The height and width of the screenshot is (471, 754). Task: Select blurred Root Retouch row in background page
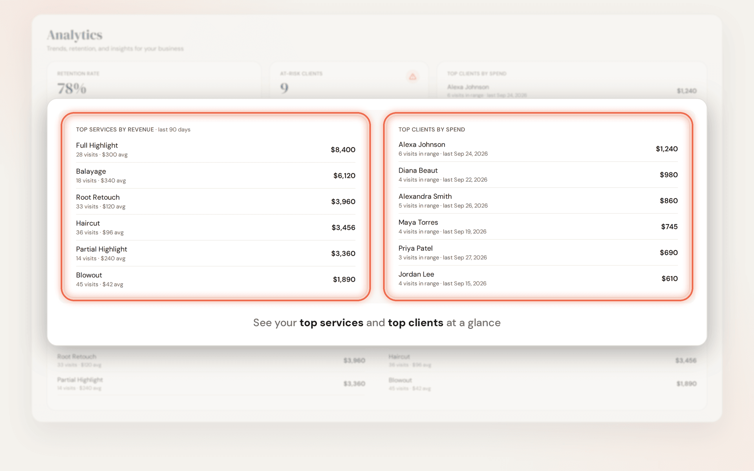click(x=211, y=360)
